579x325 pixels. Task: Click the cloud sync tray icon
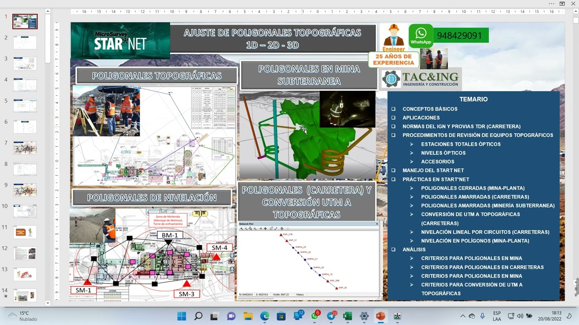coord(472,316)
